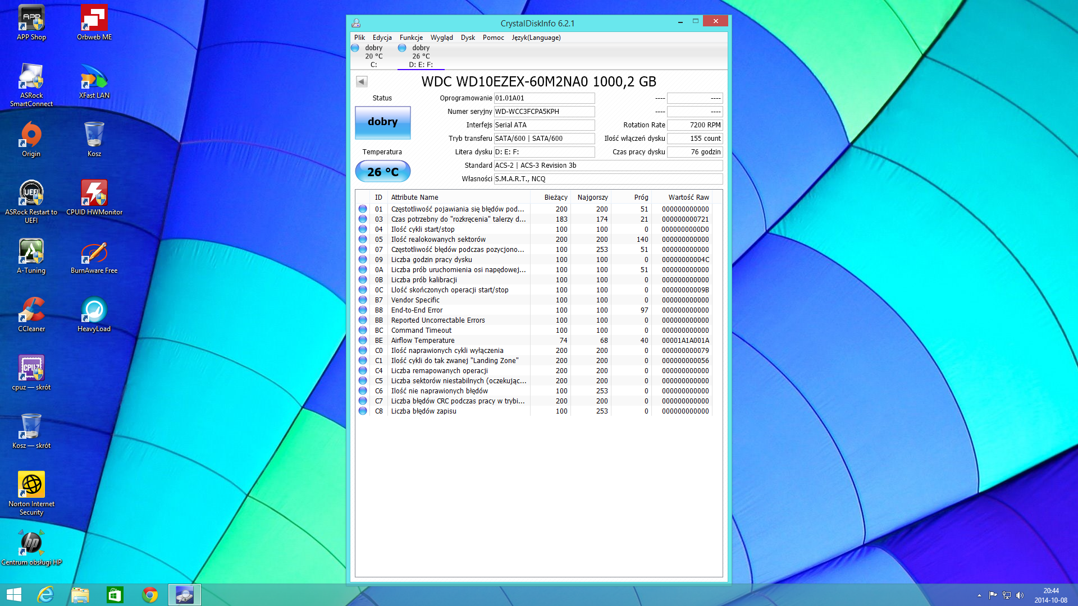Select the Centrum obsługi HP icon
Image resolution: width=1078 pixels, height=606 pixels.
(31, 548)
